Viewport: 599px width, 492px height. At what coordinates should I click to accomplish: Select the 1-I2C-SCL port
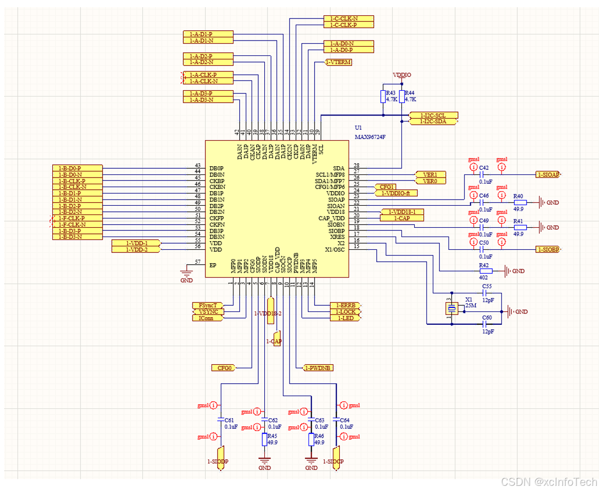tap(434, 115)
